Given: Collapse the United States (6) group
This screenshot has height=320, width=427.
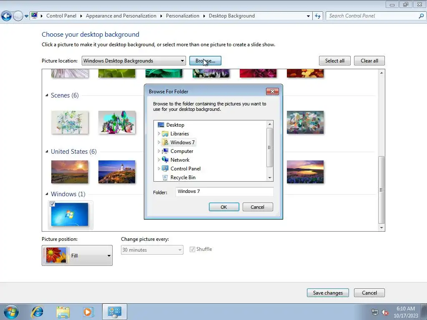Looking at the screenshot, I should pyautogui.click(x=47, y=152).
